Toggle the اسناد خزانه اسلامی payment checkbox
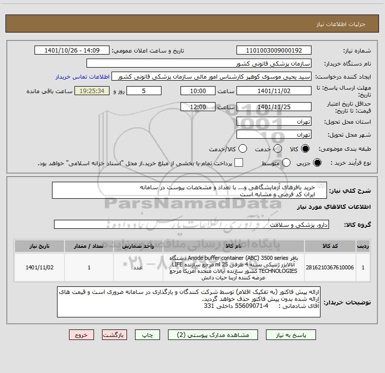 click(238, 163)
